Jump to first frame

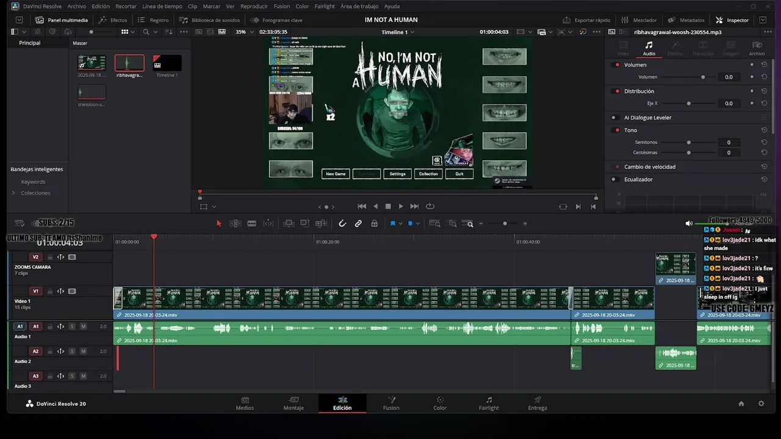(362, 207)
